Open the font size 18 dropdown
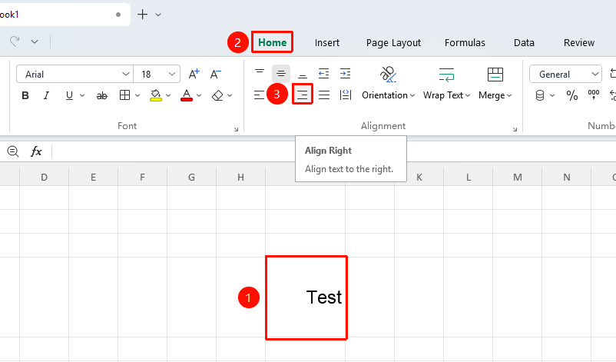Screen dimensions: 616x362 [157, 74]
